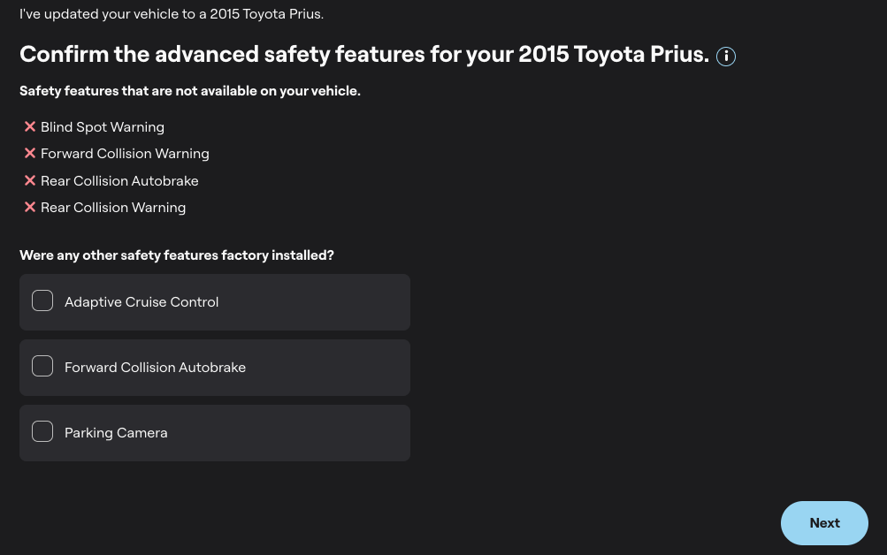Click the Adaptive Cruise Control label text
887x555 pixels.
[x=141, y=302]
